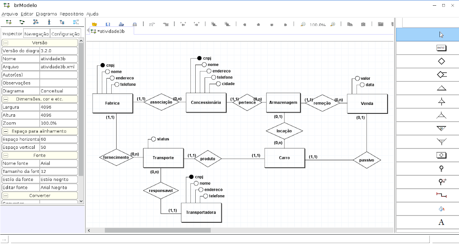Select the Entity tool in the palette

(441, 48)
